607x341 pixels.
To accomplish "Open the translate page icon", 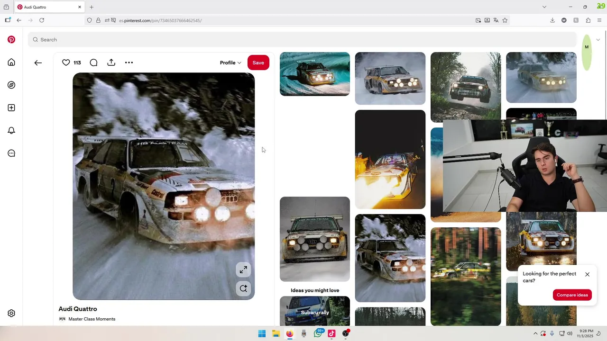I will [496, 20].
